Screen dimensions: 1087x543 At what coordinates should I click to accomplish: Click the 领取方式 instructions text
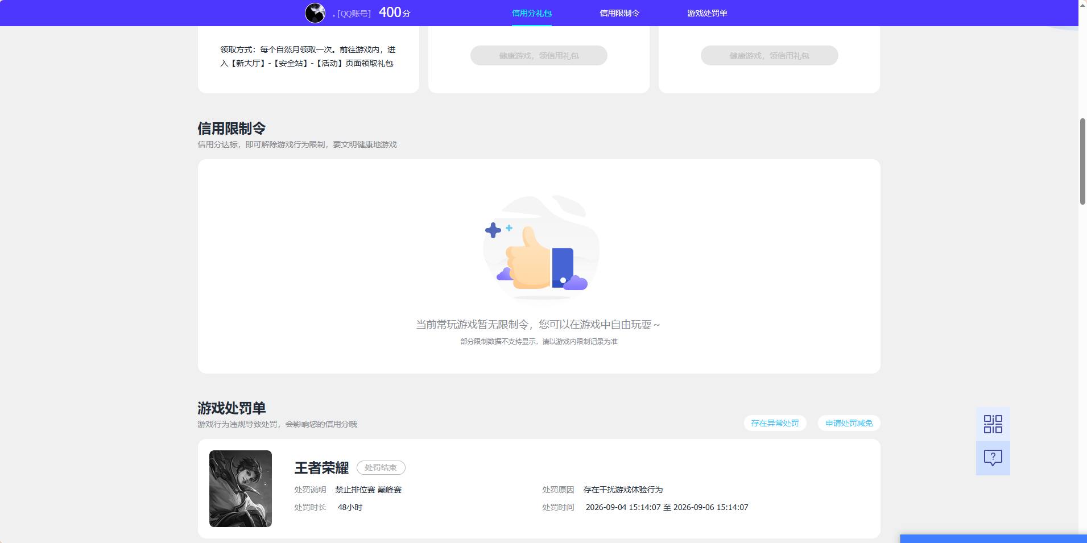[308, 56]
